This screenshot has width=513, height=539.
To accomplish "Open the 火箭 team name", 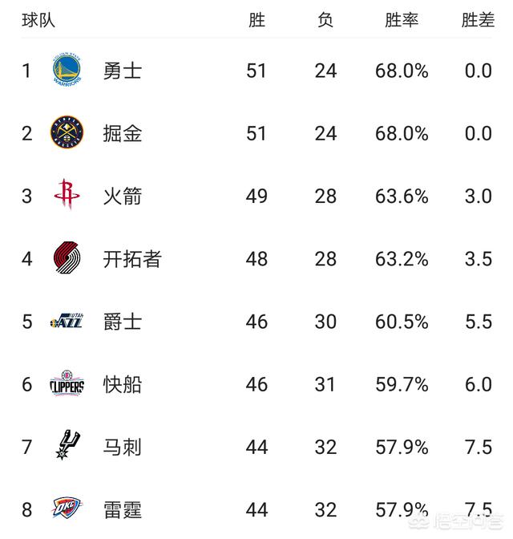I will (x=123, y=197).
